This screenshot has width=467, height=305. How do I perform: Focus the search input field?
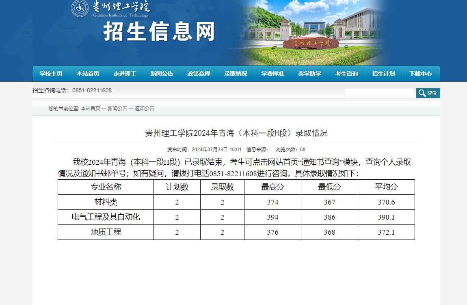[x=378, y=93]
